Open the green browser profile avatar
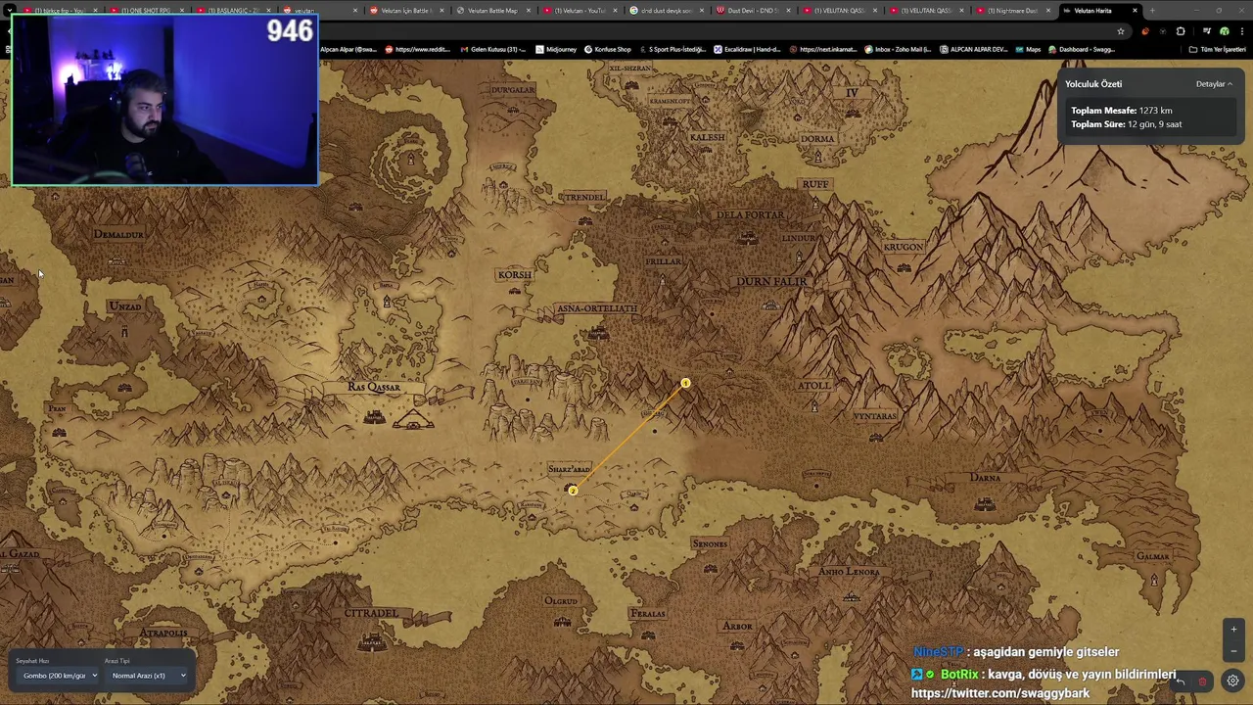Viewport: 1253px width, 705px height. pyautogui.click(x=1224, y=30)
